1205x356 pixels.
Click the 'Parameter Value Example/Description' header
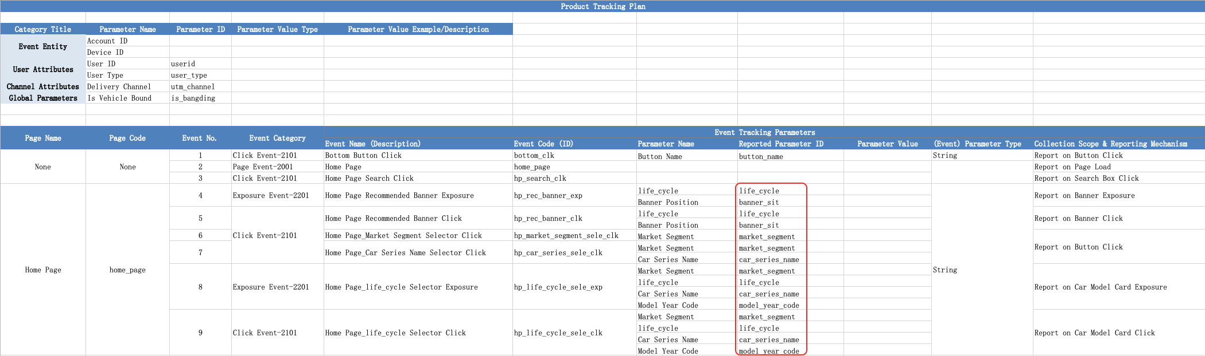pyautogui.click(x=418, y=29)
